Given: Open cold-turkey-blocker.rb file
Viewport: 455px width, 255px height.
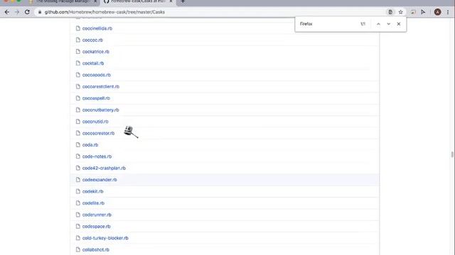Looking at the screenshot, I should [105, 238].
